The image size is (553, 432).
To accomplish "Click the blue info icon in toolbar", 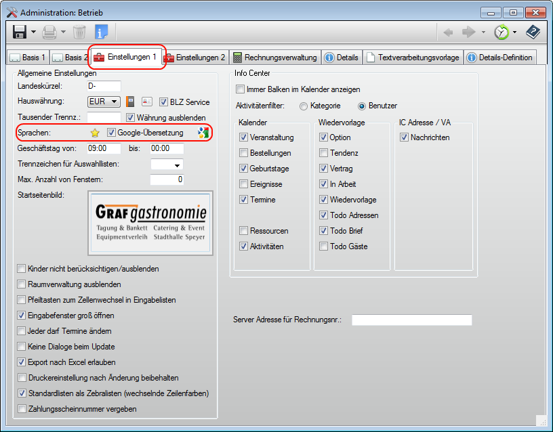I will pyautogui.click(x=101, y=32).
